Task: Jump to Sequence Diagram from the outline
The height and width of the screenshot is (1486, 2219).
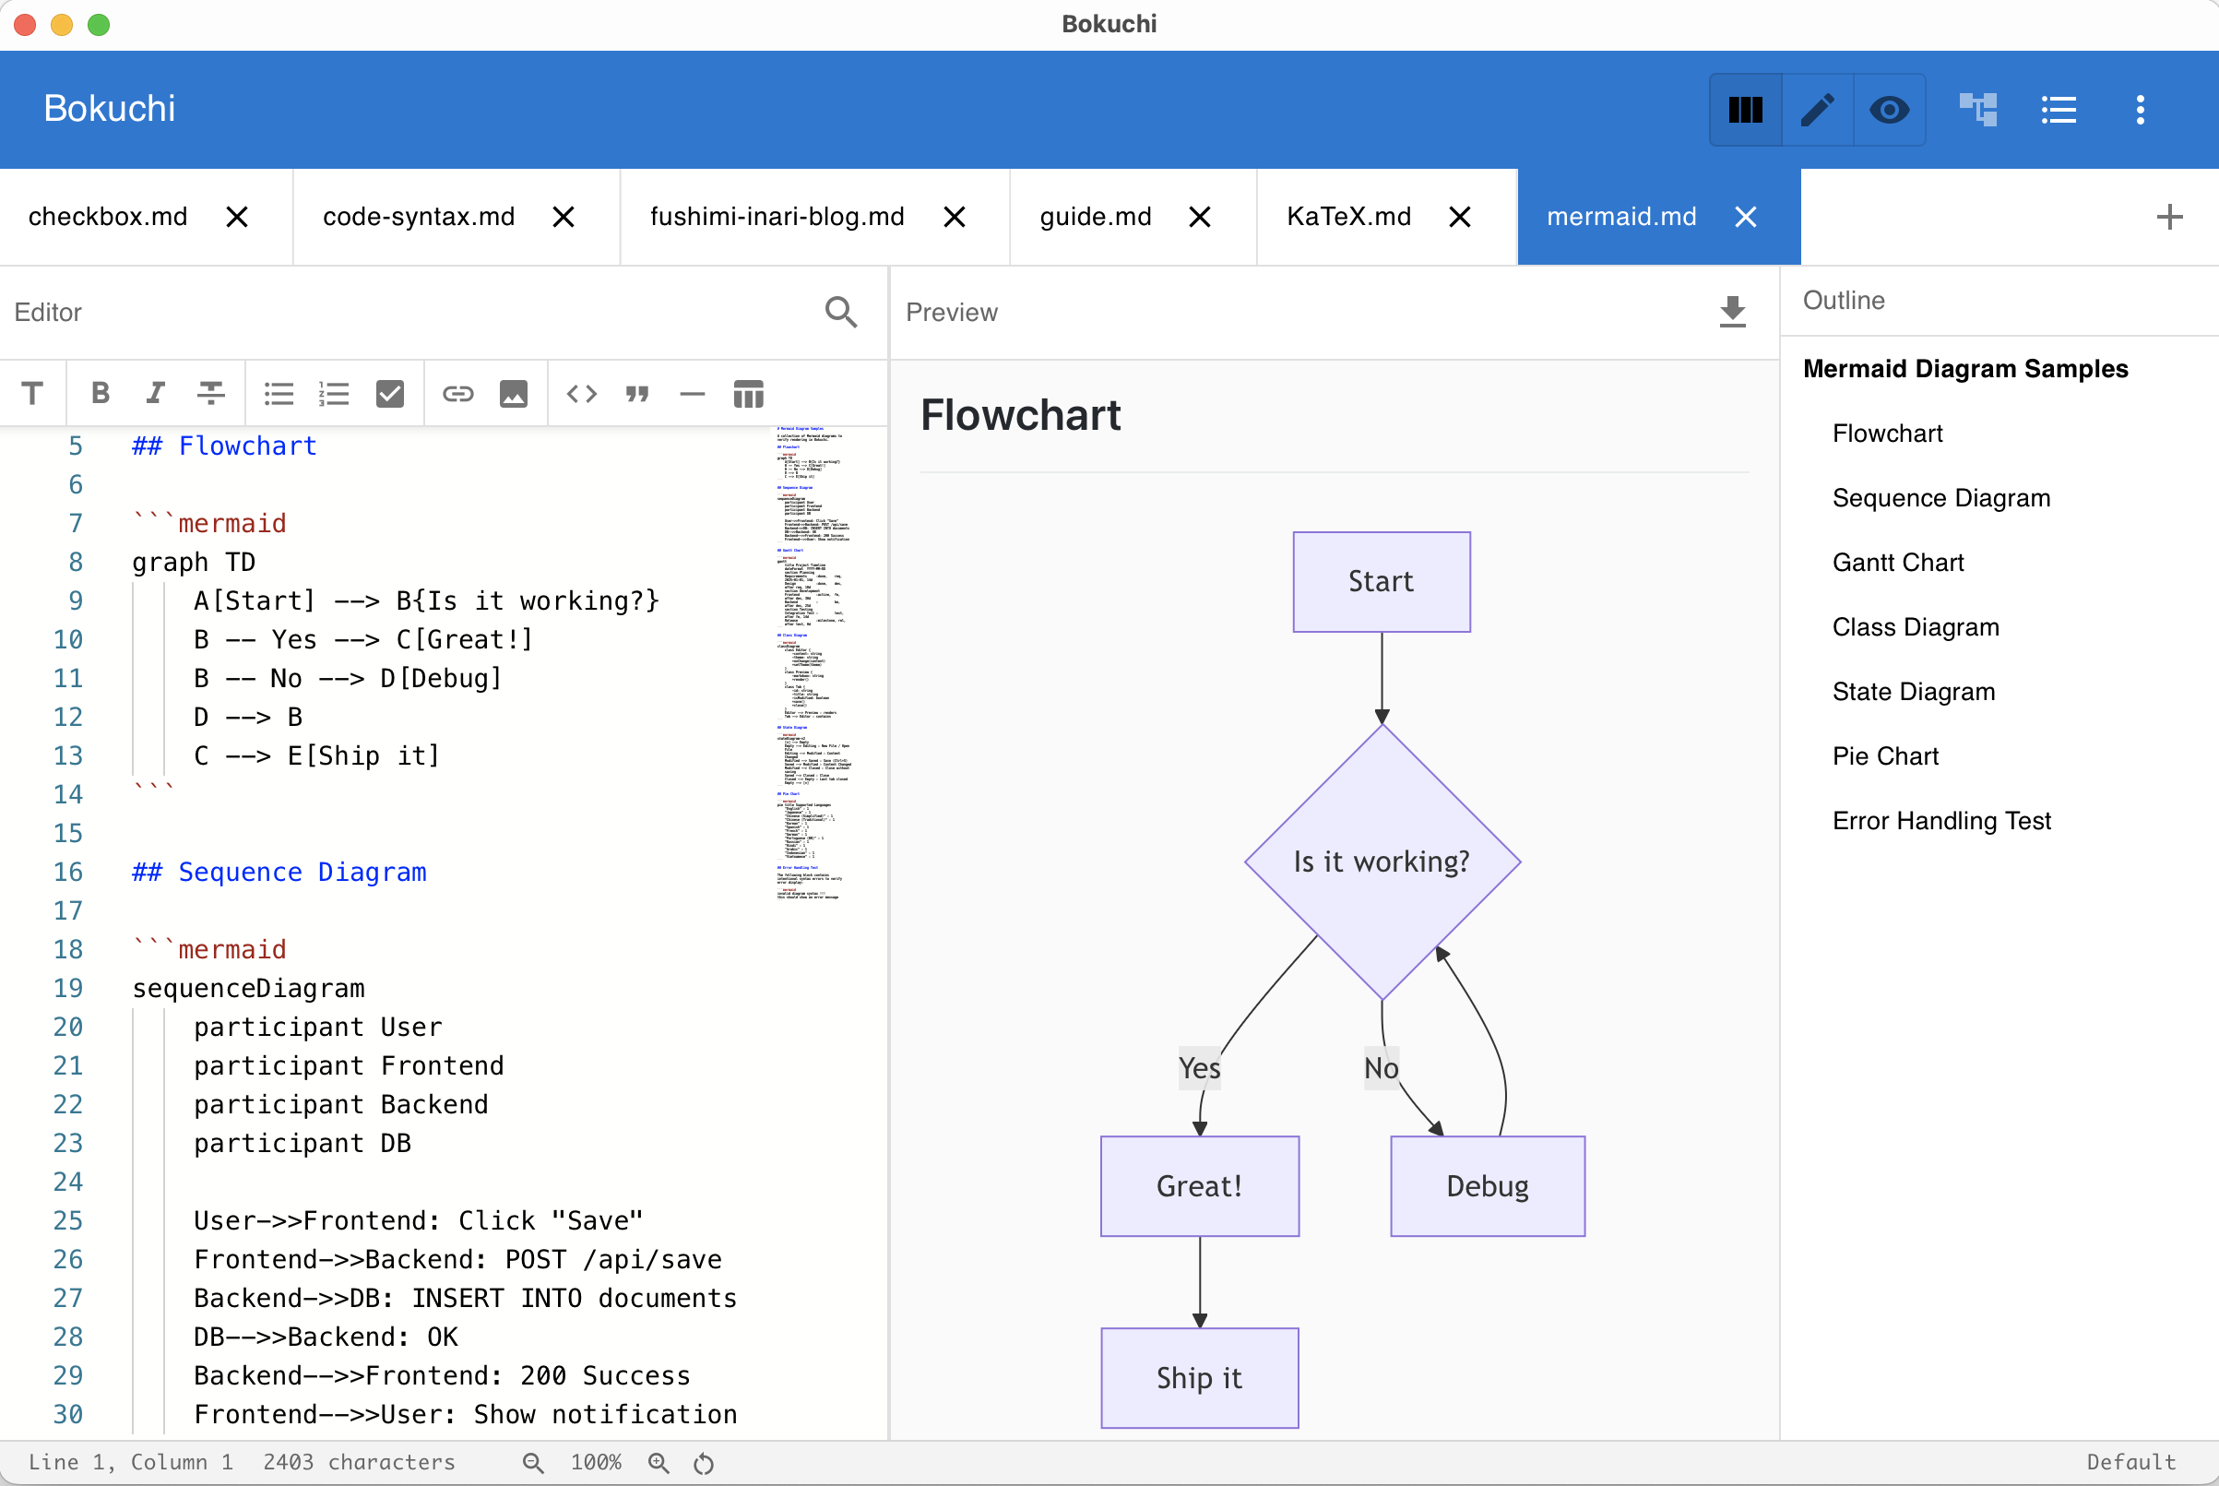Action: (x=1940, y=497)
